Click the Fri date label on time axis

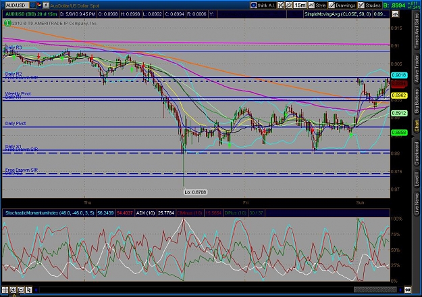click(x=246, y=202)
